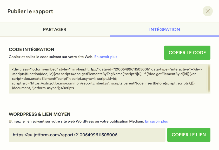Viewport: 219px width, 150px height.
Task: Click the WORDPRESS & LIEN MOYEN heading
Action: [39, 114]
